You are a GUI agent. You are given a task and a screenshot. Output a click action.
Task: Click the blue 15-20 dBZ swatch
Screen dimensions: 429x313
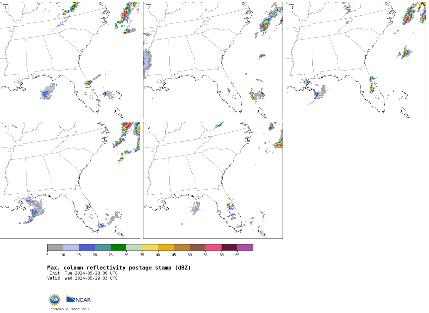(87, 247)
